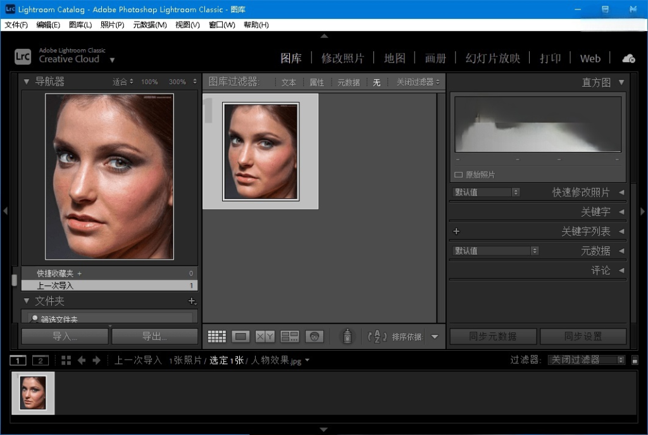The image size is (648, 435).
Task: Toggle the 无 filter in 图库过滤器
Action: pos(377,82)
